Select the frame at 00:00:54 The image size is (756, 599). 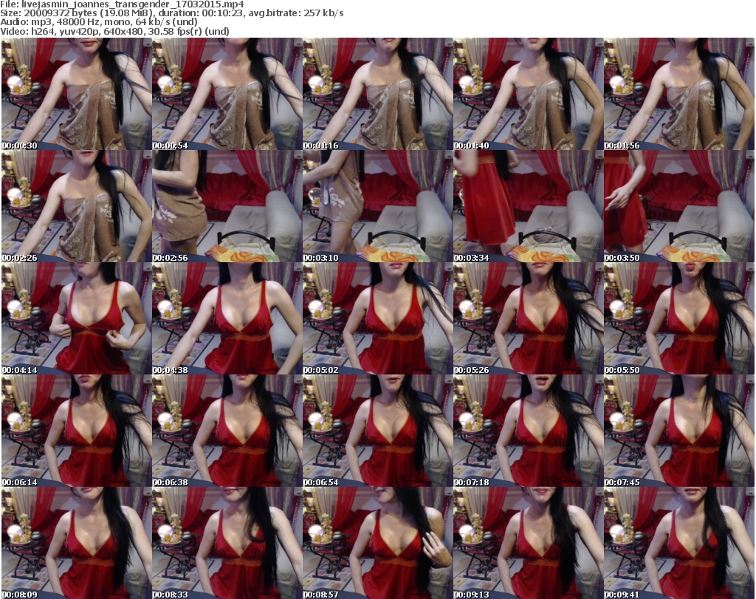pos(227,95)
